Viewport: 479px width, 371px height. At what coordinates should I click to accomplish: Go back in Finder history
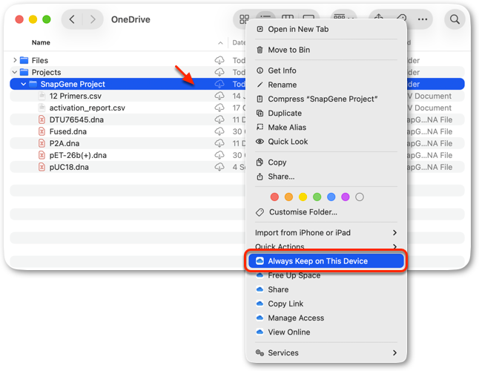[72, 19]
